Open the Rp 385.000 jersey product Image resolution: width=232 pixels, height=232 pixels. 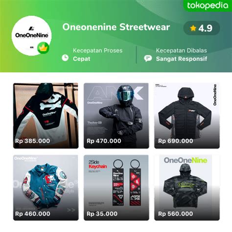[46, 116]
